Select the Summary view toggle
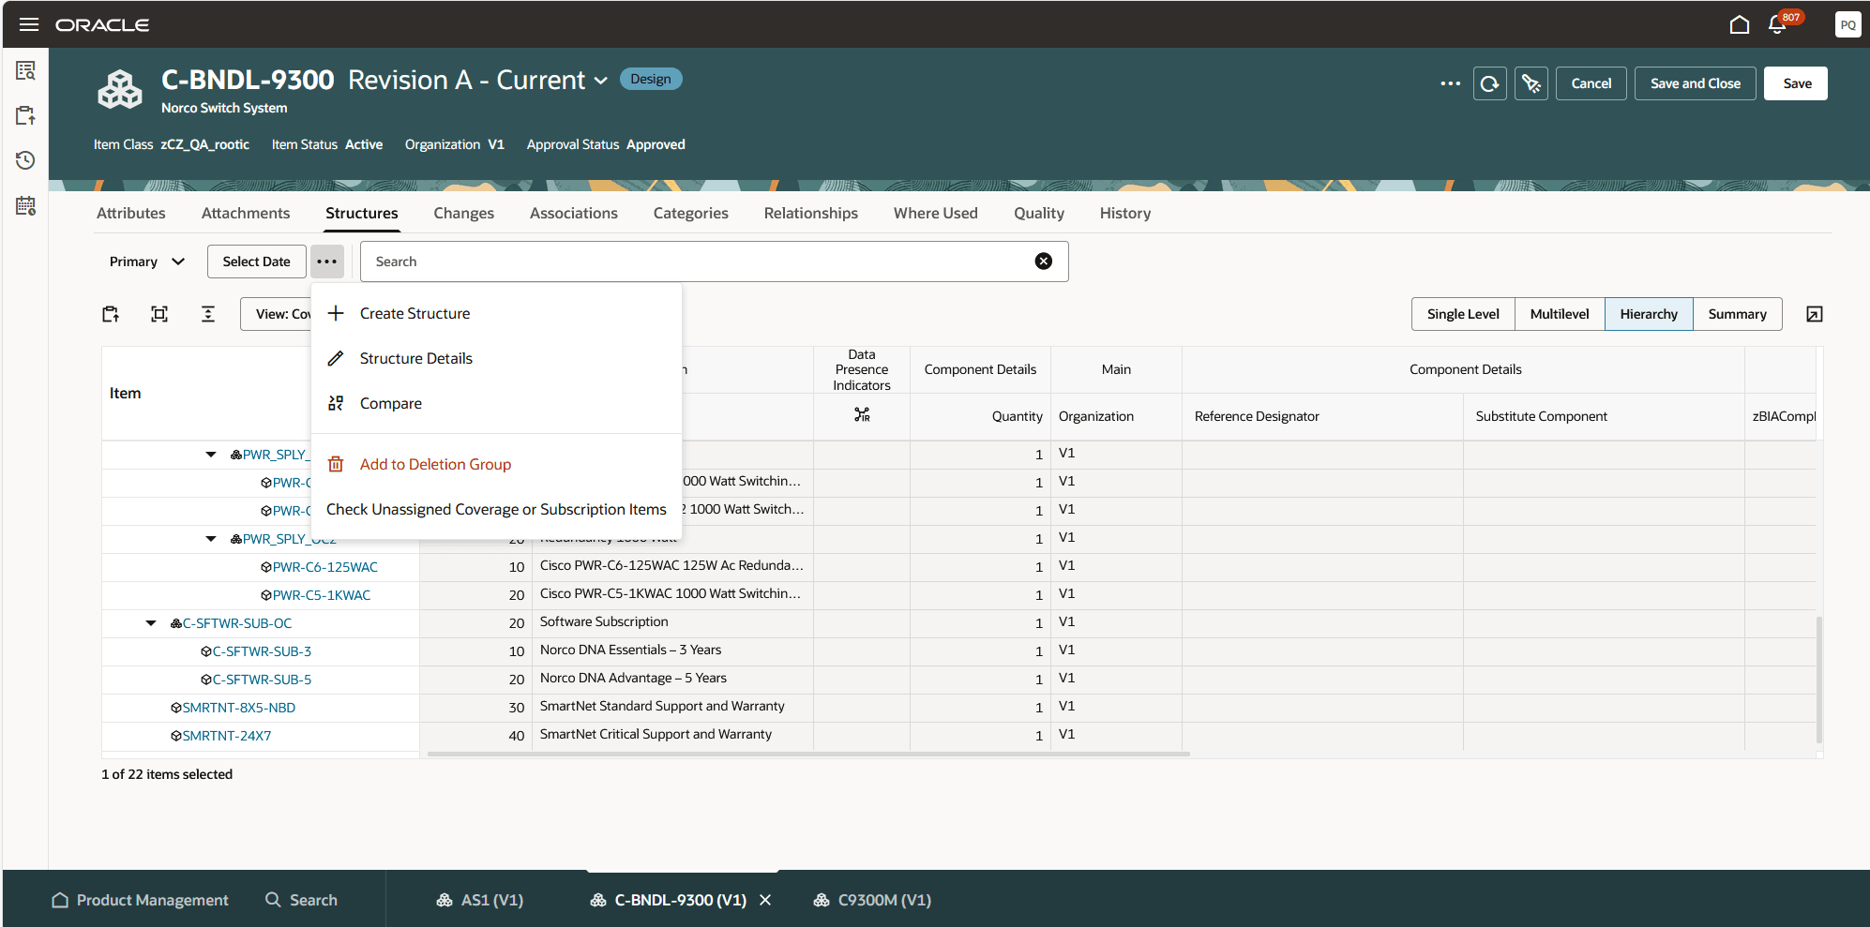The height and width of the screenshot is (927, 1870). (x=1737, y=314)
